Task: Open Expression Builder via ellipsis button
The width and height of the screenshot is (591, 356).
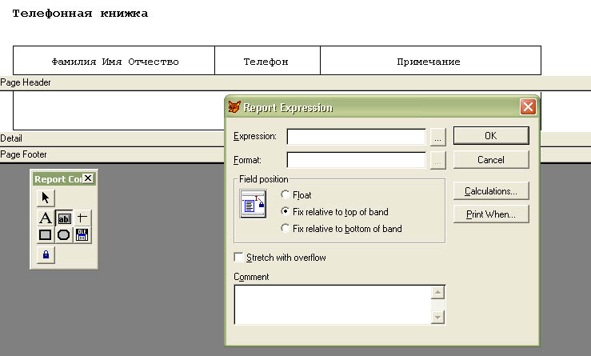Action: (437, 137)
